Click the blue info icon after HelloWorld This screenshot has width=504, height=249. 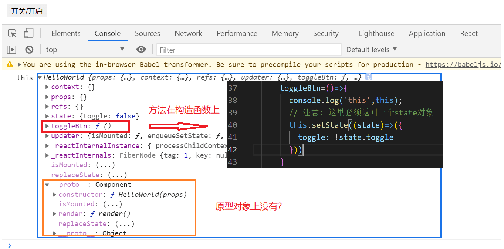point(368,77)
